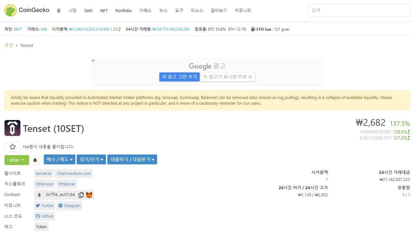Click the Token tag
413x233 pixels.
(42, 227)
